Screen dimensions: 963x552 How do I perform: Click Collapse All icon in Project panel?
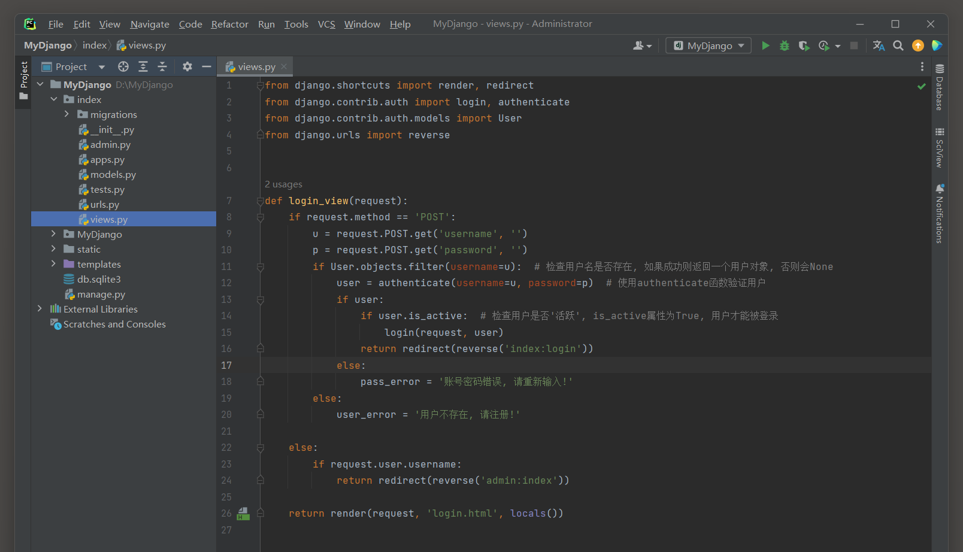click(x=162, y=66)
